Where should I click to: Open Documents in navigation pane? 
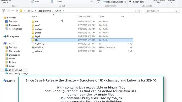15,51
